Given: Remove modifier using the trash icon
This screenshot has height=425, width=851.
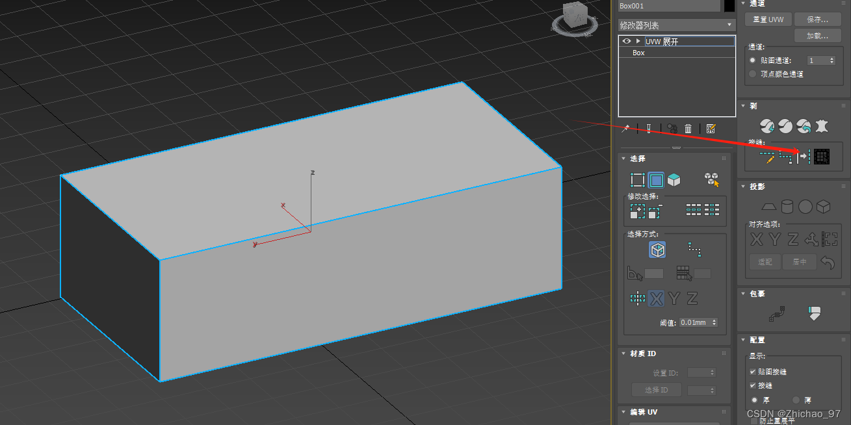Looking at the screenshot, I should tap(688, 129).
